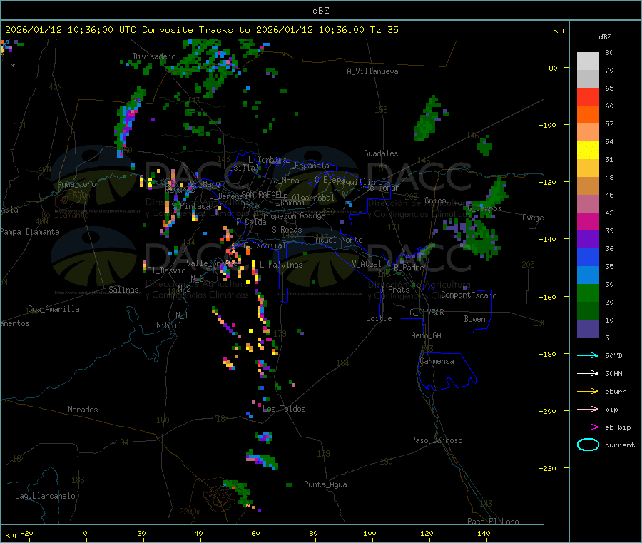Click the 'km' label at bottom-left axis

pyautogui.click(x=11, y=535)
